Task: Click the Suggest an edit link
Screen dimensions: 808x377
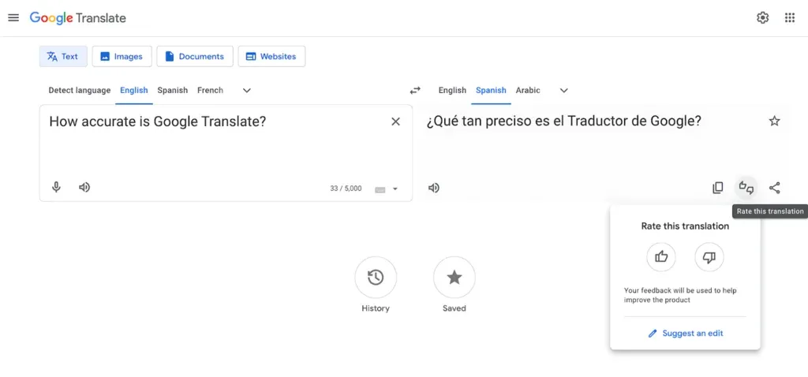Action: (x=685, y=334)
